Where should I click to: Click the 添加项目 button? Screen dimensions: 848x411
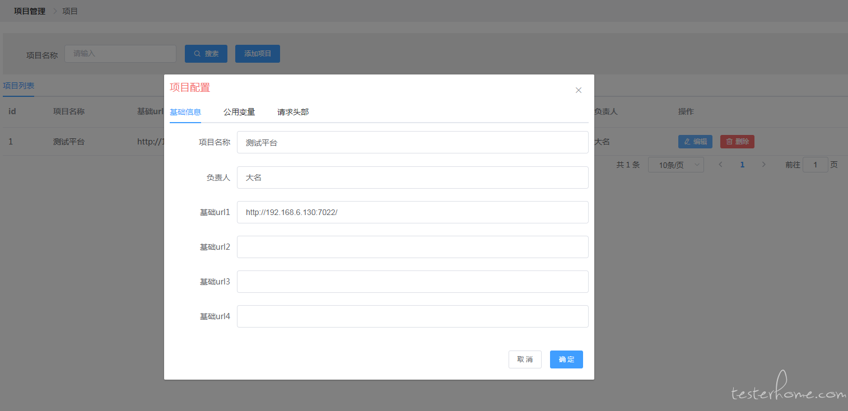[x=258, y=54]
